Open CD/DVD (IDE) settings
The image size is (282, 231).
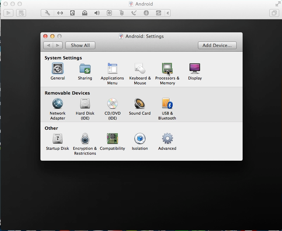click(x=113, y=109)
